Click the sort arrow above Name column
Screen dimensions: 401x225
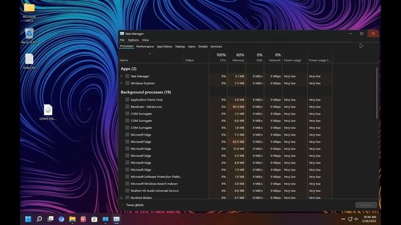pos(150,54)
